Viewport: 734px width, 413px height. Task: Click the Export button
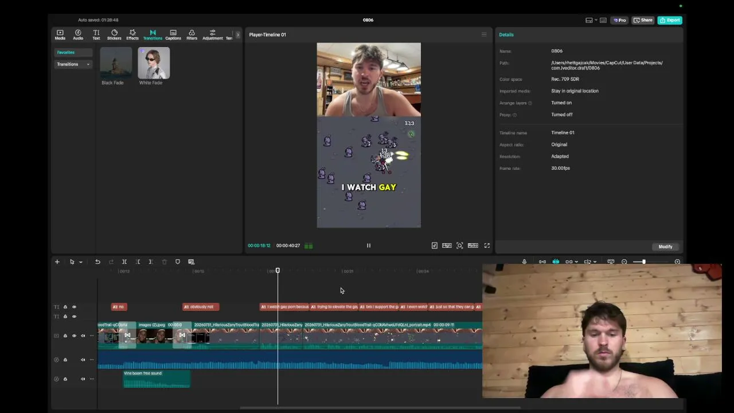[670, 20]
